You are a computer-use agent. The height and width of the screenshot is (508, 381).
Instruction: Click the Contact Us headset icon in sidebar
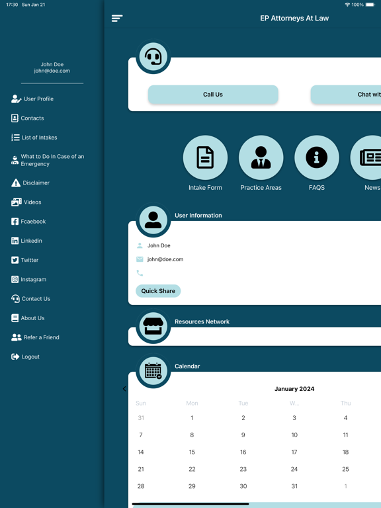click(15, 299)
